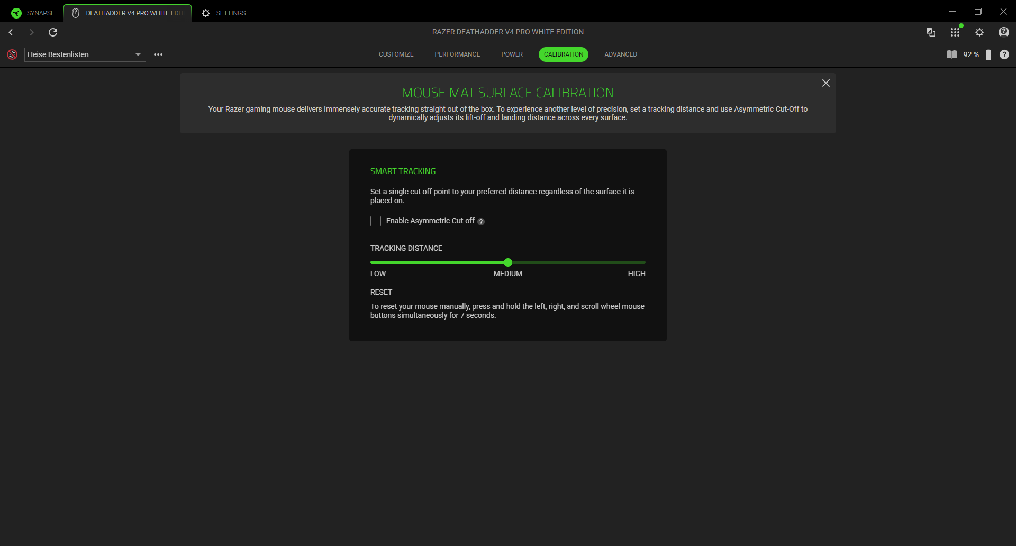The image size is (1016, 546).
Task: Click the Mouse Mat Surface Calibration heading
Action: click(508, 93)
